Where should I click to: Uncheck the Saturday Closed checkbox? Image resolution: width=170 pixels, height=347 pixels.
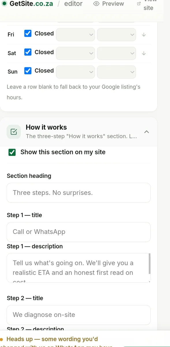[x=28, y=52]
